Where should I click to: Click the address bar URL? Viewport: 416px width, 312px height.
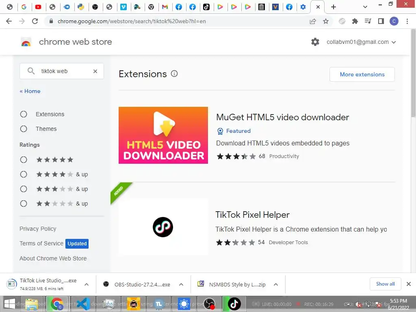pos(132,21)
